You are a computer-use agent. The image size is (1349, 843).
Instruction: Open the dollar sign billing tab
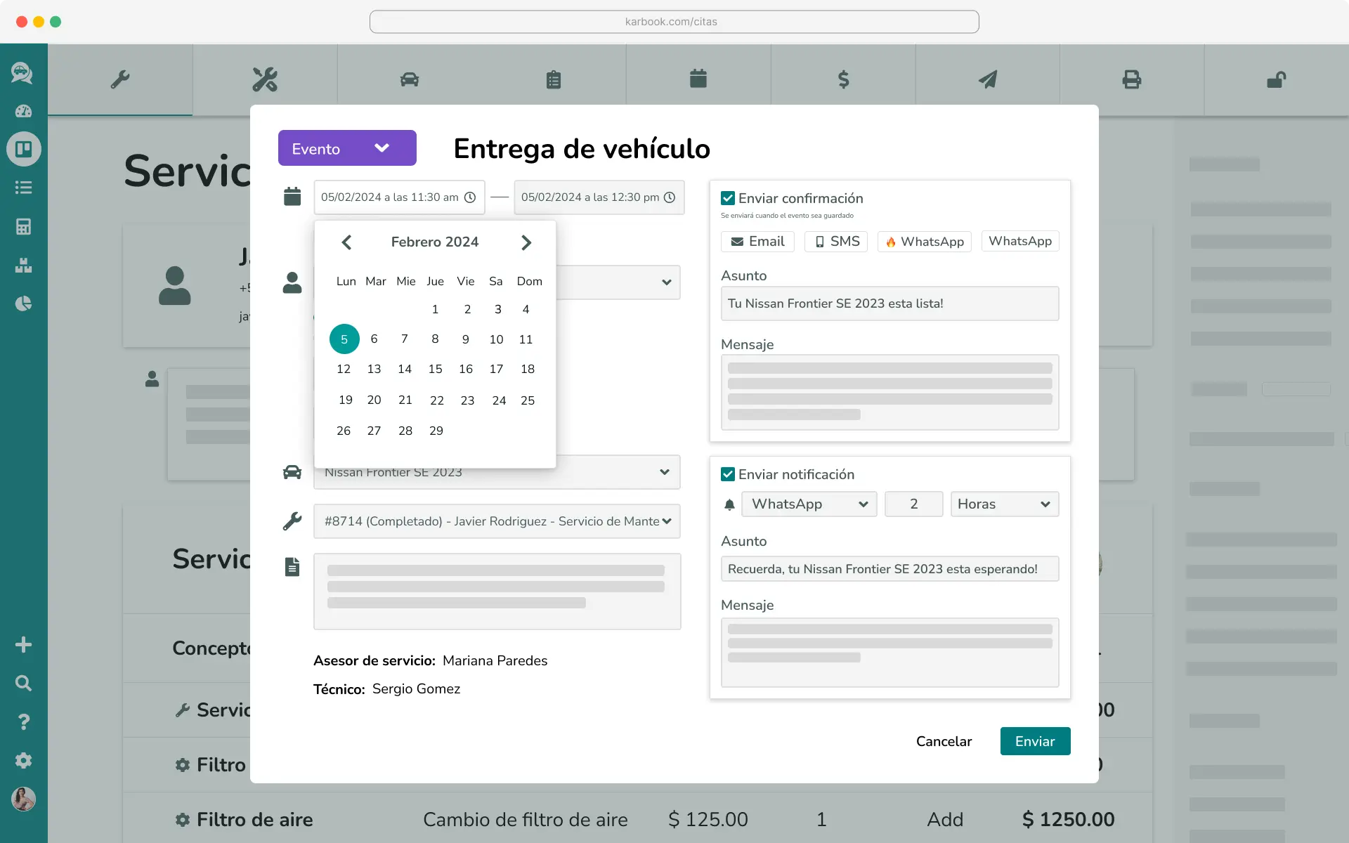pyautogui.click(x=843, y=79)
